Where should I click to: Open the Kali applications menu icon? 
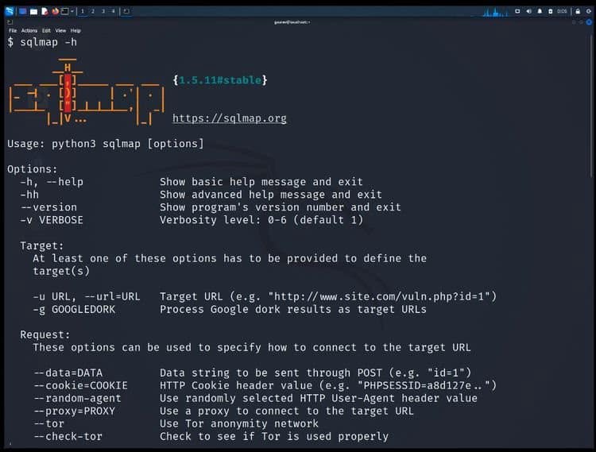click(x=9, y=11)
